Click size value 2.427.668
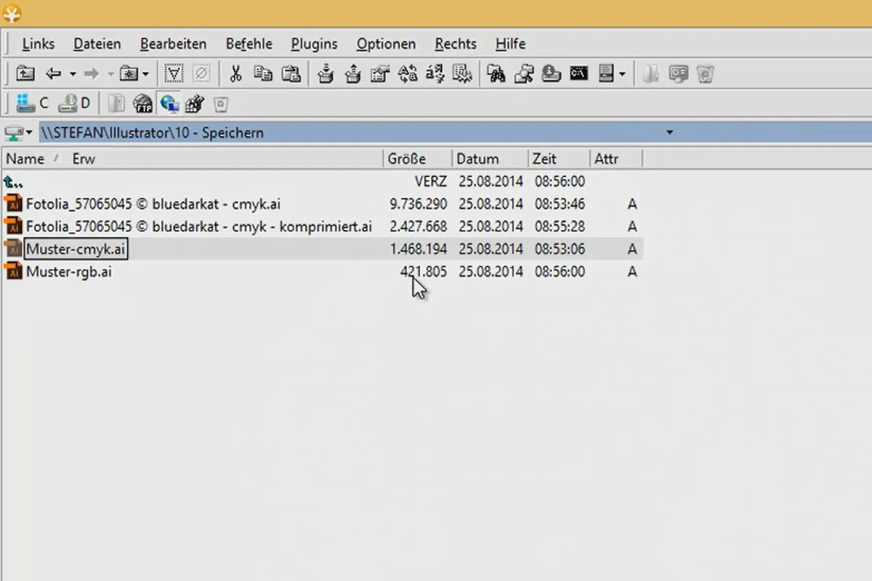 [418, 227]
